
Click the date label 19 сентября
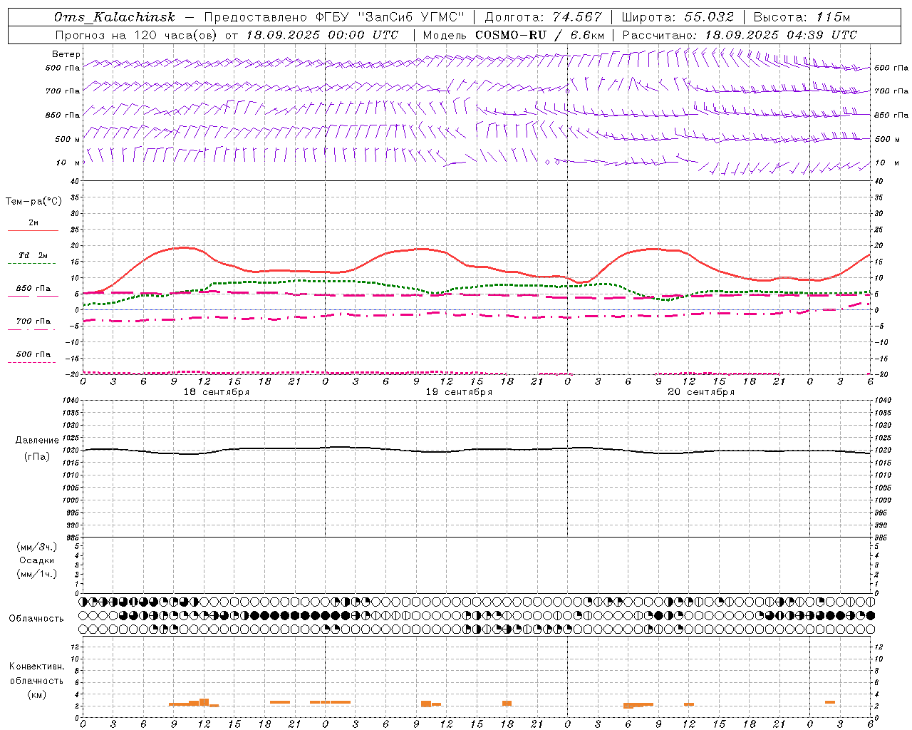point(459,392)
